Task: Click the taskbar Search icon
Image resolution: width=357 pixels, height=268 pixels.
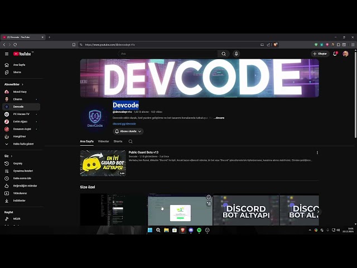Action: (x=158, y=230)
